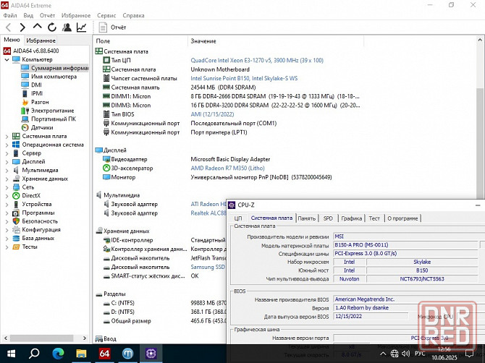Image resolution: width=485 pixels, height=363 pixels.
Task: Click the B150-A PRO motherboard model field
Action: pos(405,245)
